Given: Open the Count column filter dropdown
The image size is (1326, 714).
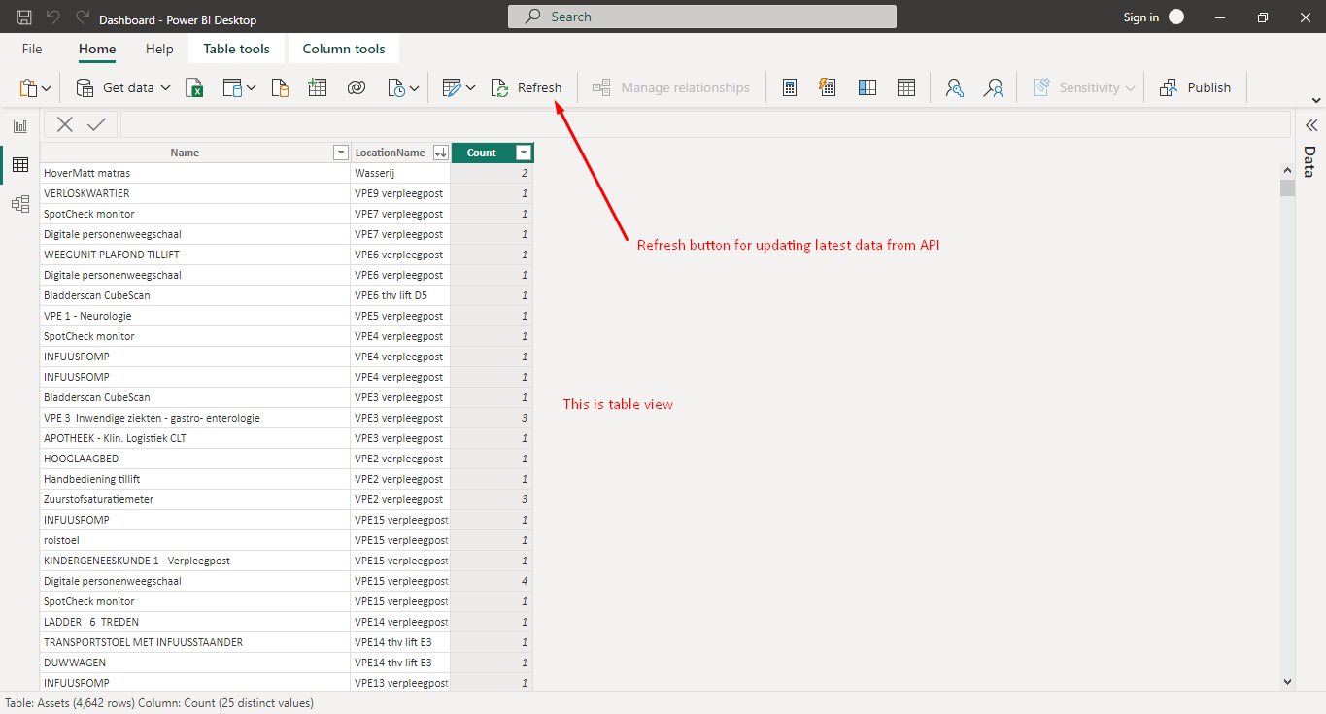Looking at the screenshot, I should coord(524,153).
